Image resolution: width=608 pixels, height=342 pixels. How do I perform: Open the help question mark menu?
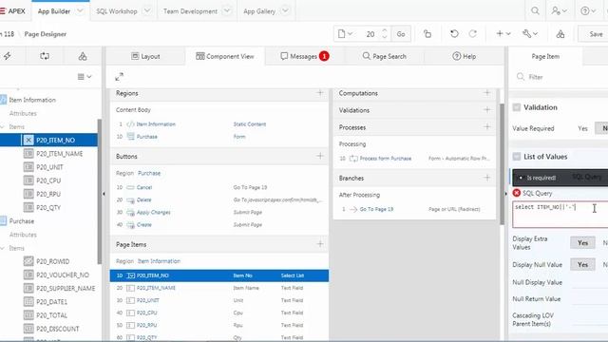point(588,10)
